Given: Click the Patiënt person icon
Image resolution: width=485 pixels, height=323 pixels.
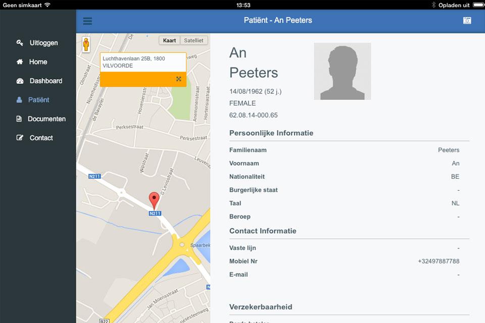Looking at the screenshot, I should click(19, 100).
